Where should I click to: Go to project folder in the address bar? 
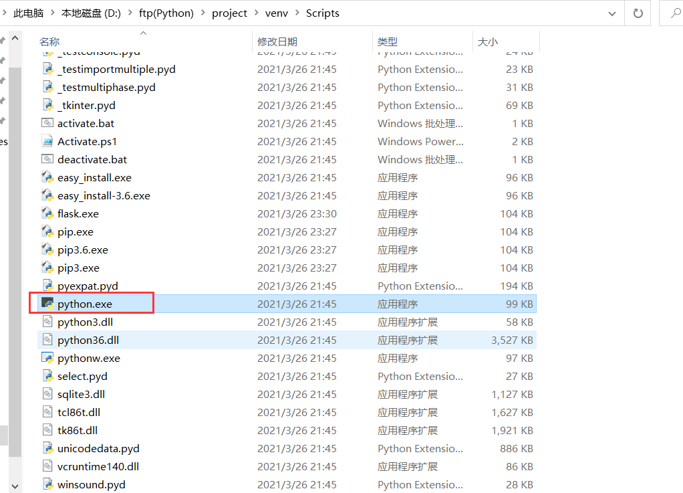(229, 13)
